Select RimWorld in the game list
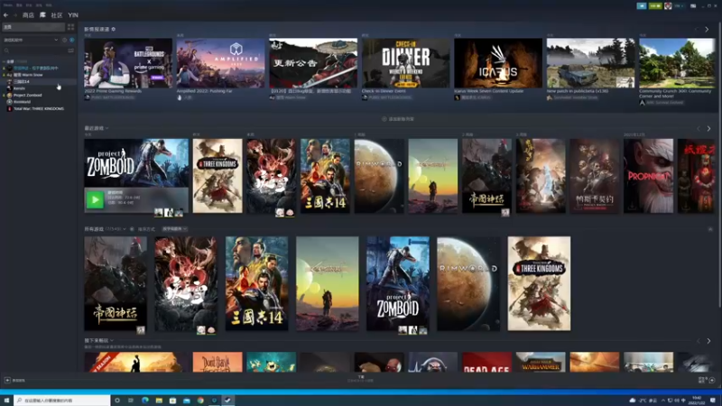Screen dimensions: 722x406 [x=22, y=102]
